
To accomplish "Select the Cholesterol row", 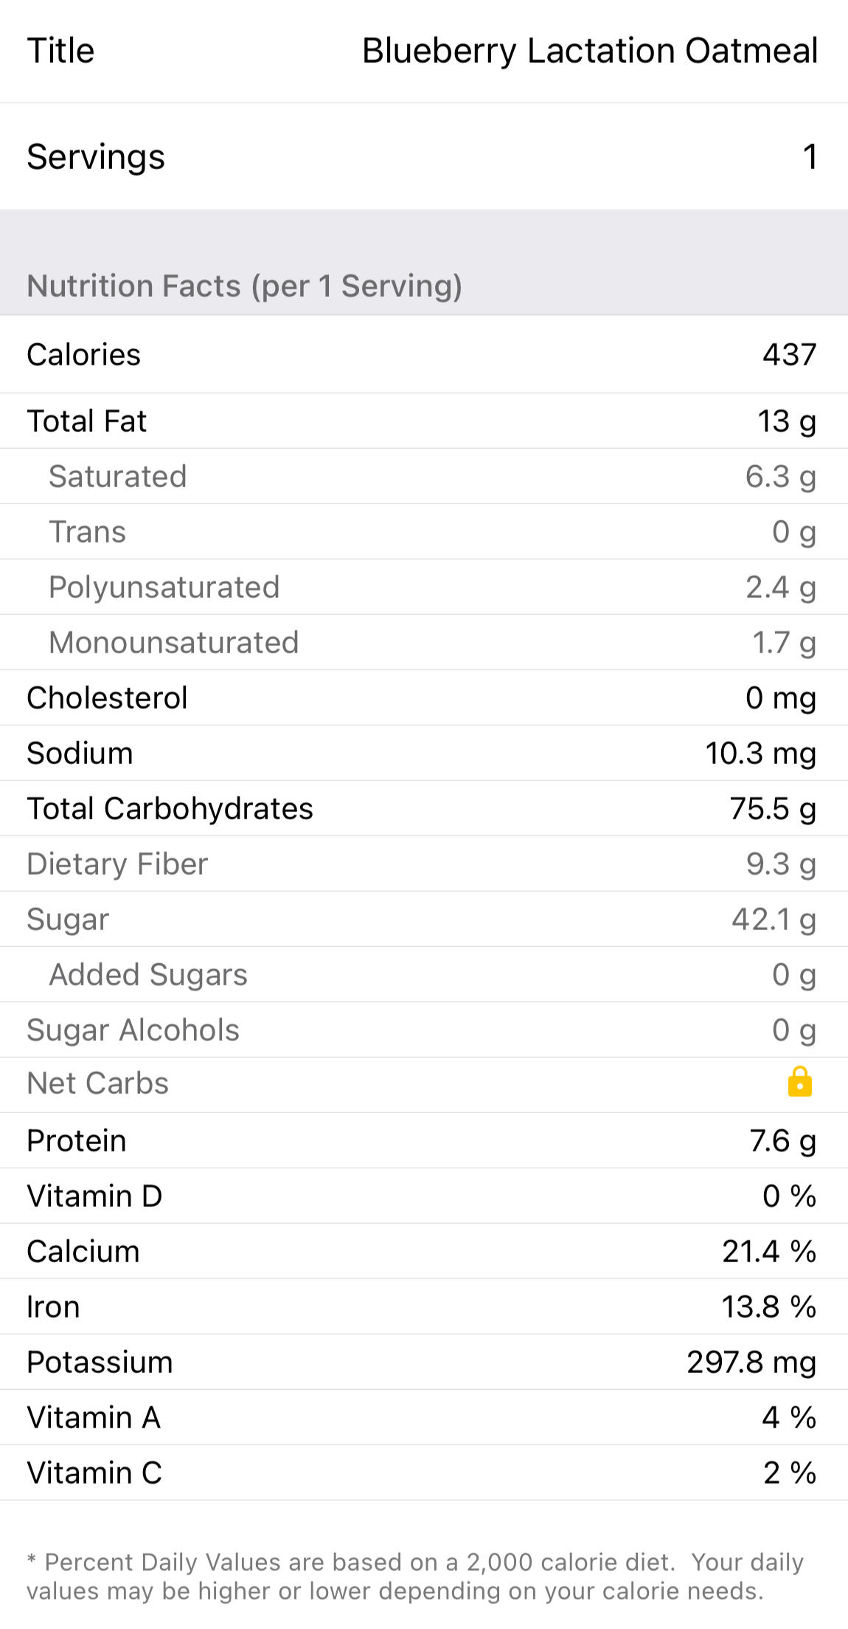I will (423, 698).
